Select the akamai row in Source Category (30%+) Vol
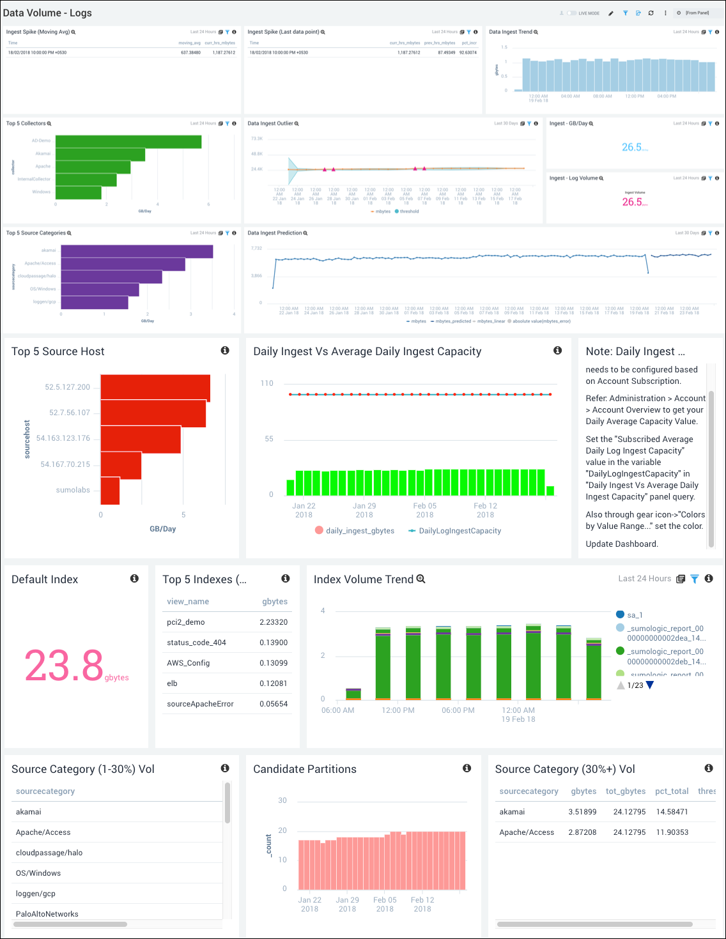 (511, 812)
